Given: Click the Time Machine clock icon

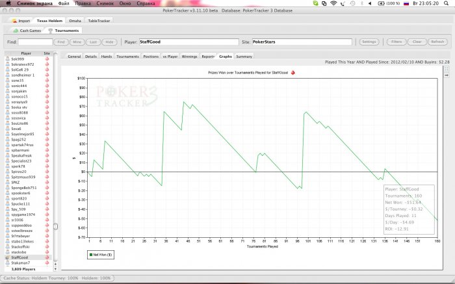Looking at the screenshot, I should click(x=352, y=3).
